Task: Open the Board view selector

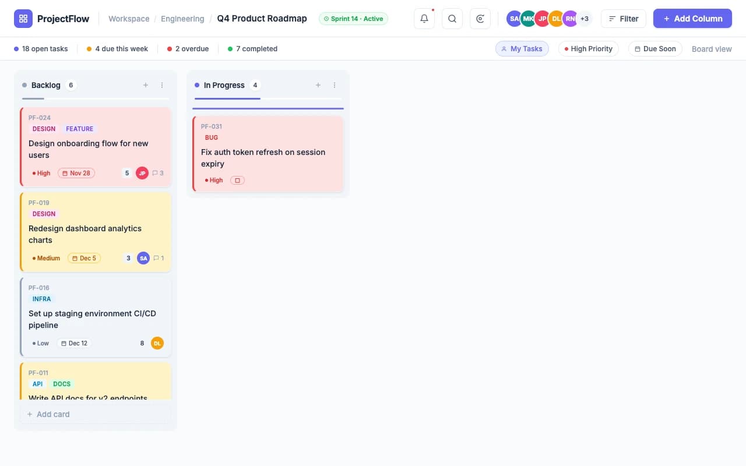Action: 712,49
